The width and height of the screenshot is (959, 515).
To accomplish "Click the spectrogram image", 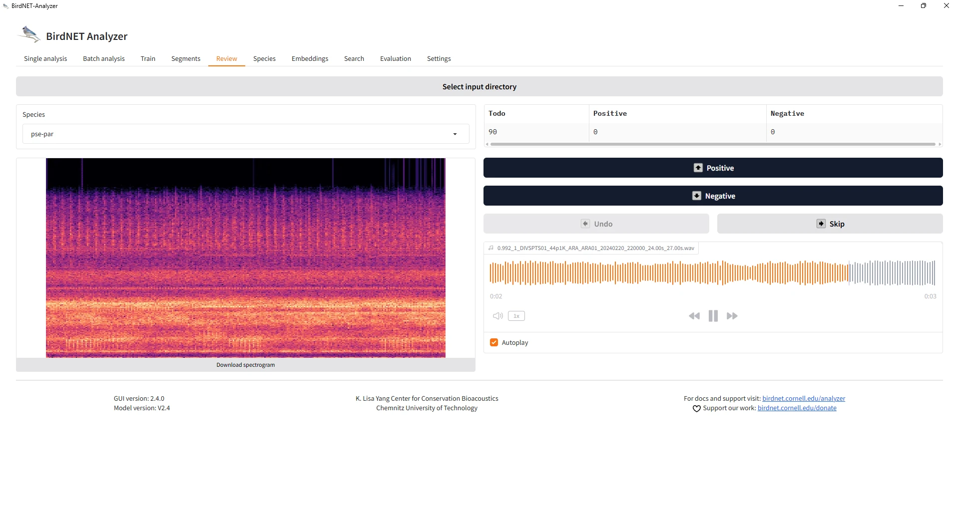I will tap(246, 258).
